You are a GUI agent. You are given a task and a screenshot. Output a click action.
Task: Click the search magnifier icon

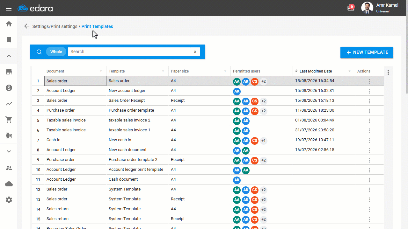39,52
